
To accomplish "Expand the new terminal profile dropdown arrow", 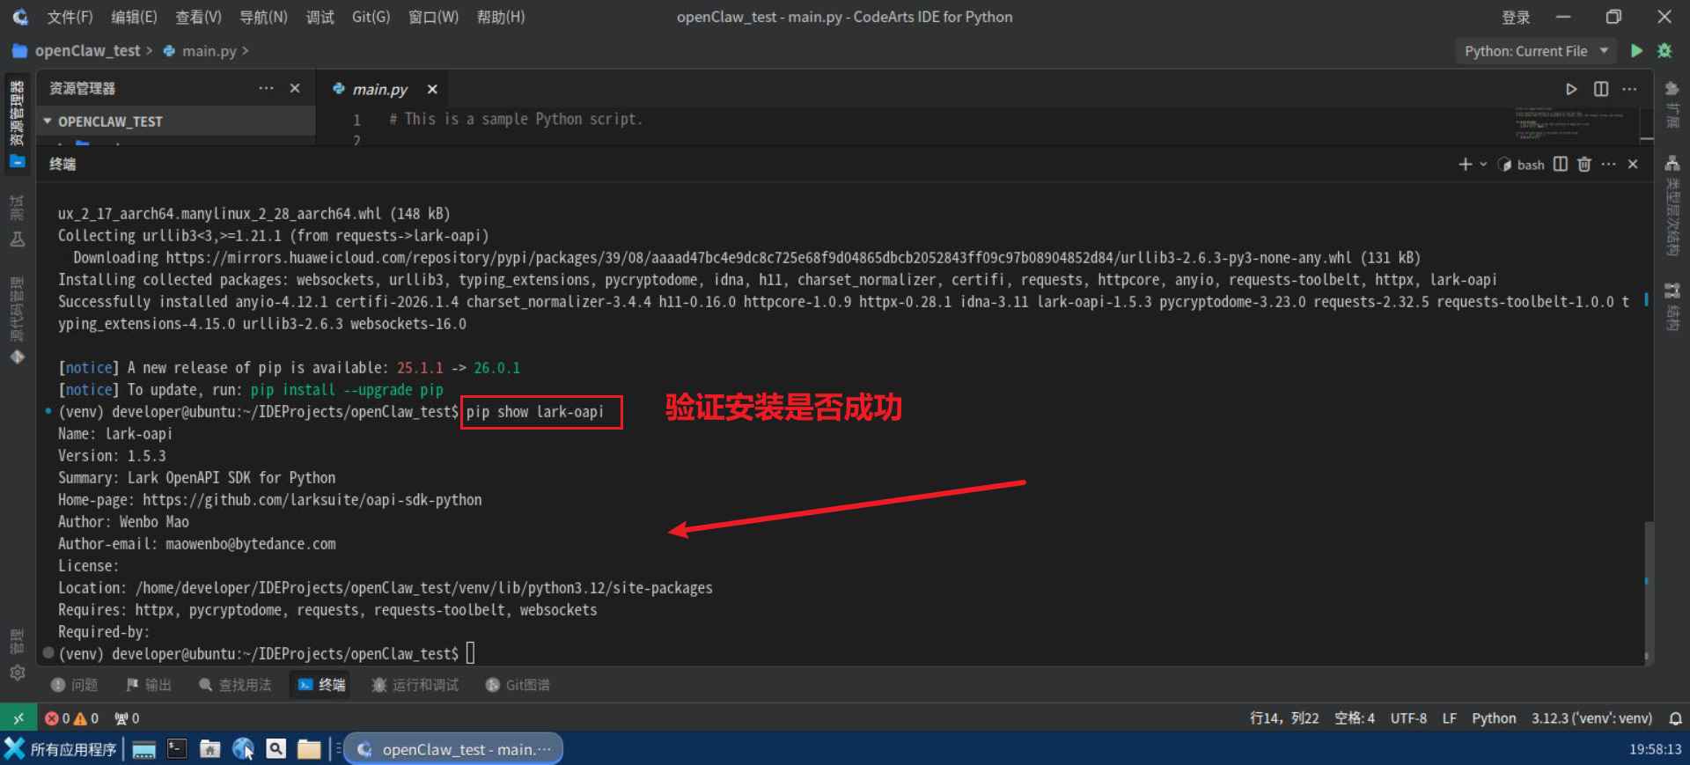I will [1483, 165].
